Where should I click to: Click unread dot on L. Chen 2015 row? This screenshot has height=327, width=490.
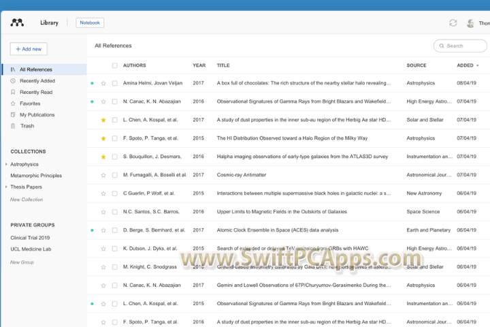pos(92,304)
